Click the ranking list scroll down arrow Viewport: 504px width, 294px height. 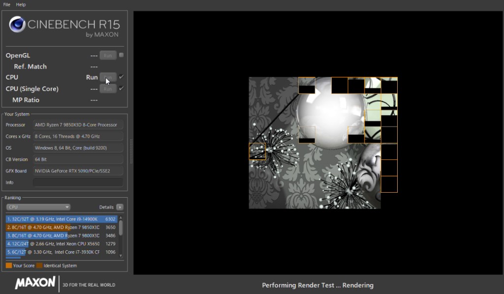(x=121, y=256)
